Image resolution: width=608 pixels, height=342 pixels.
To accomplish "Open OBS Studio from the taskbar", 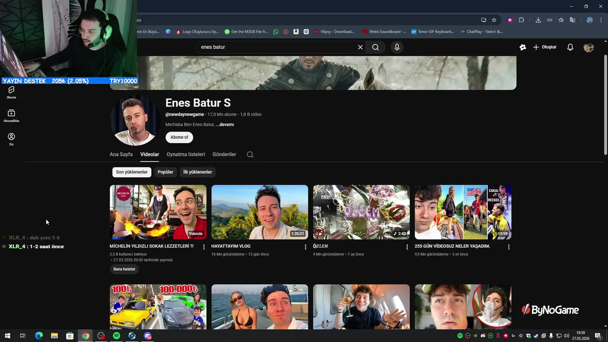I will (x=101, y=336).
